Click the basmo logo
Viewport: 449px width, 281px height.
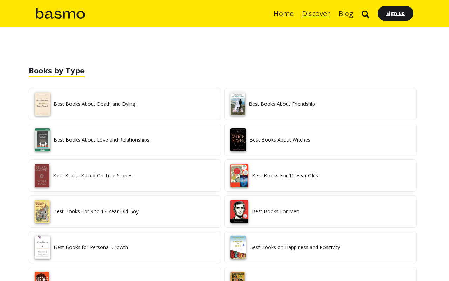click(60, 14)
